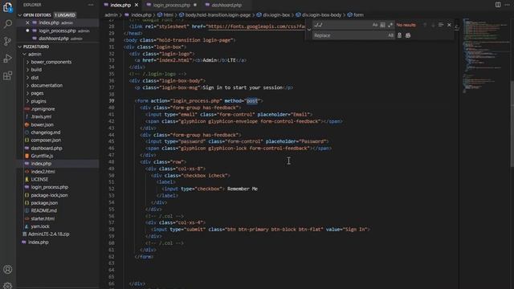Open login_process.php from Open Editors
Screen dimensions: 514x289
click(x=57, y=31)
